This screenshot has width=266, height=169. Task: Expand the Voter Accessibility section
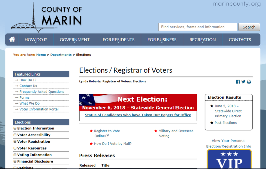coord(15,135)
